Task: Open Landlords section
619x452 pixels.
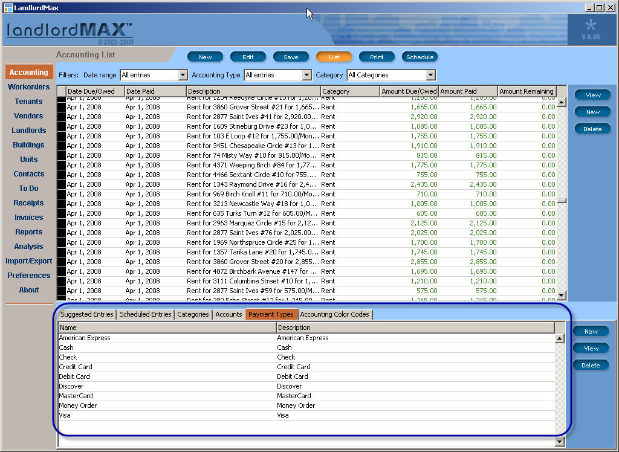Action: coord(29,131)
